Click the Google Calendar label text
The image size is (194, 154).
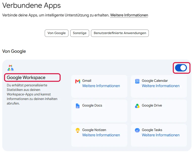click(155, 81)
